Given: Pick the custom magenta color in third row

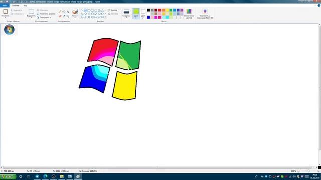Looking at the screenshot, I should 156,18.
